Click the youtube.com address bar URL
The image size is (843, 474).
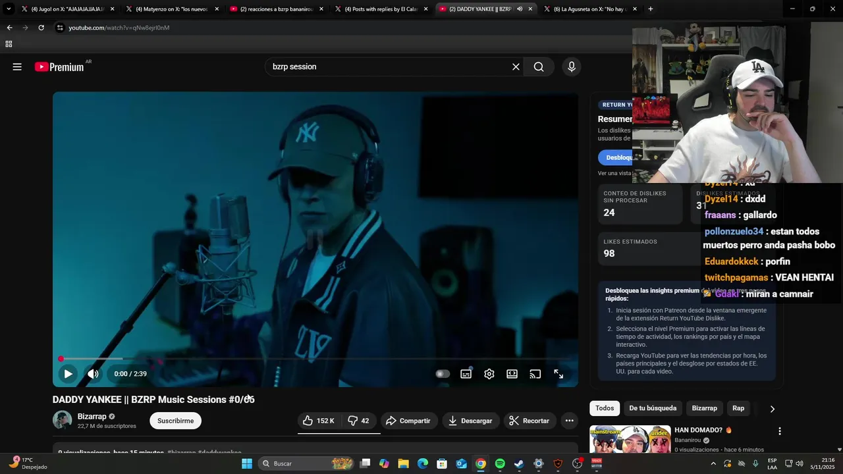119,28
